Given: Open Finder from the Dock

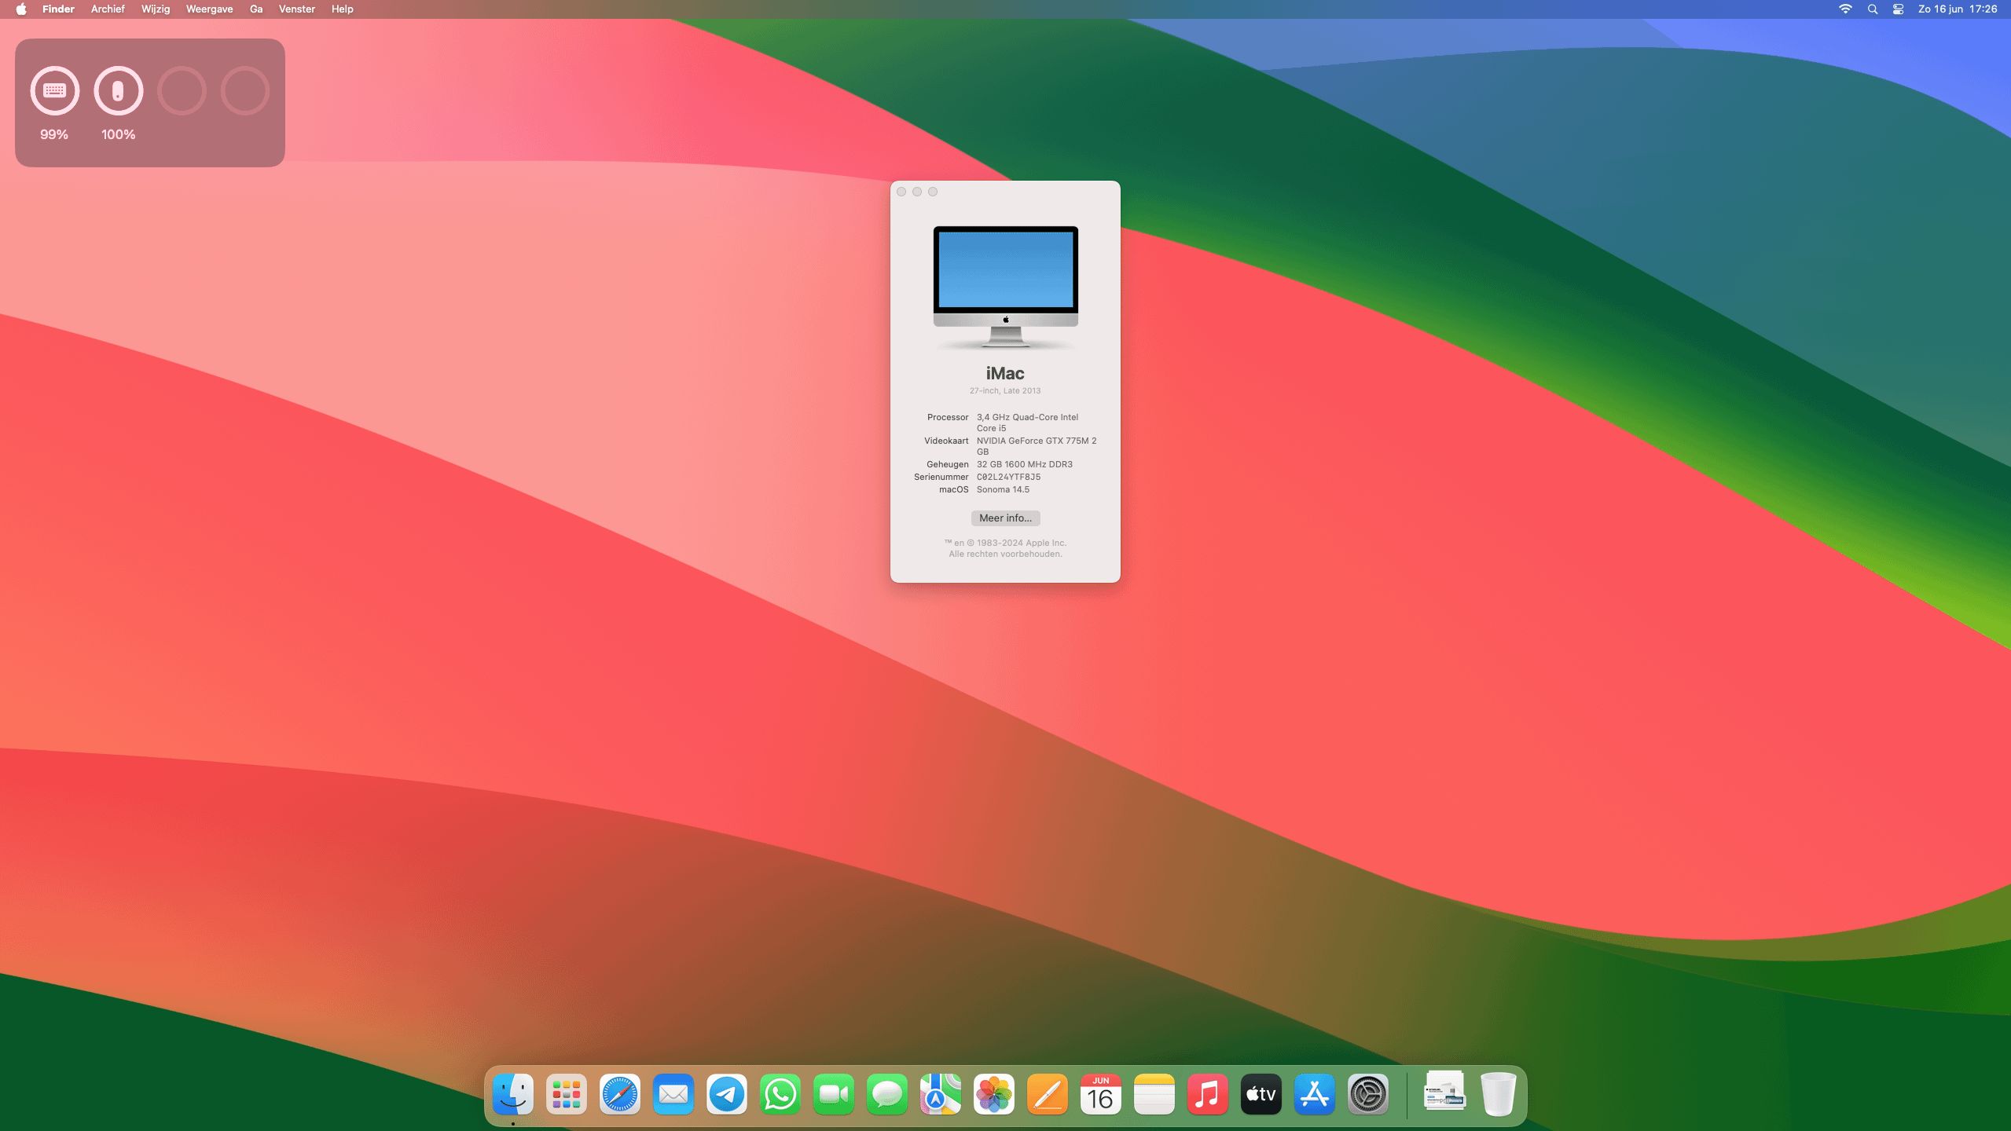Looking at the screenshot, I should pyautogui.click(x=513, y=1094).
